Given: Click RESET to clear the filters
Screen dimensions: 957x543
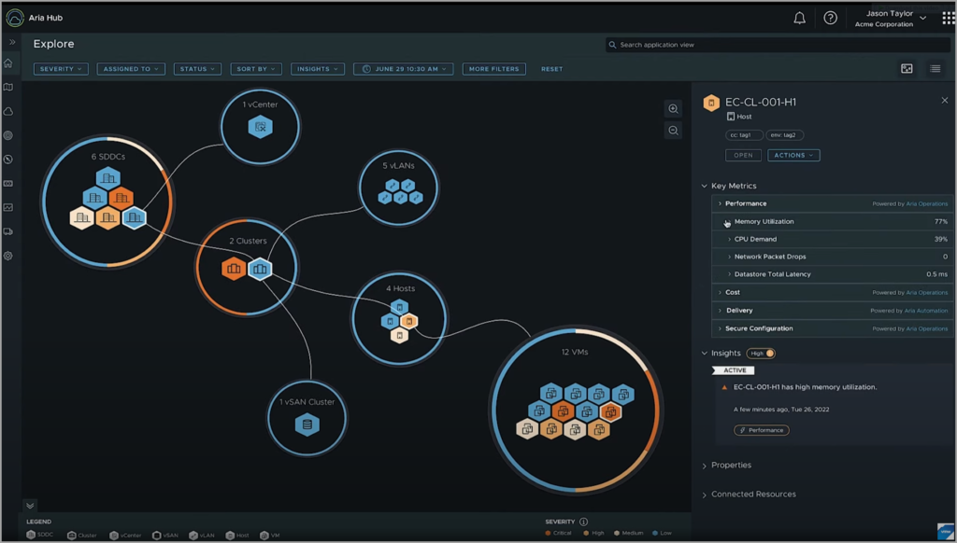Looking at the screenshot, I should 551,68.
